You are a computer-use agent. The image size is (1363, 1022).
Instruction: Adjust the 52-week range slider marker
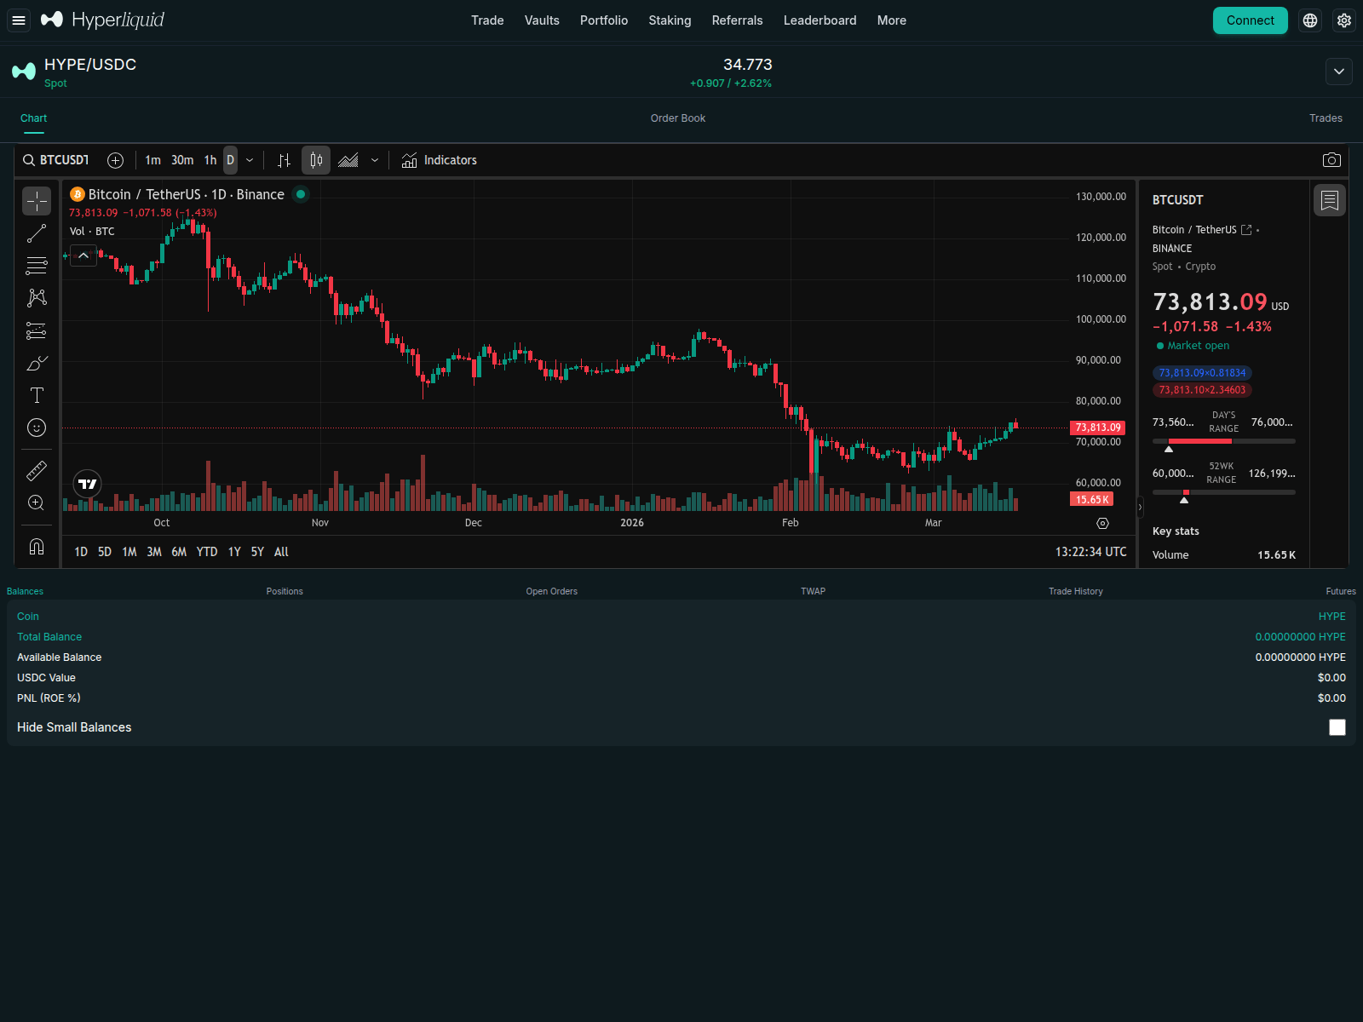1184,501
